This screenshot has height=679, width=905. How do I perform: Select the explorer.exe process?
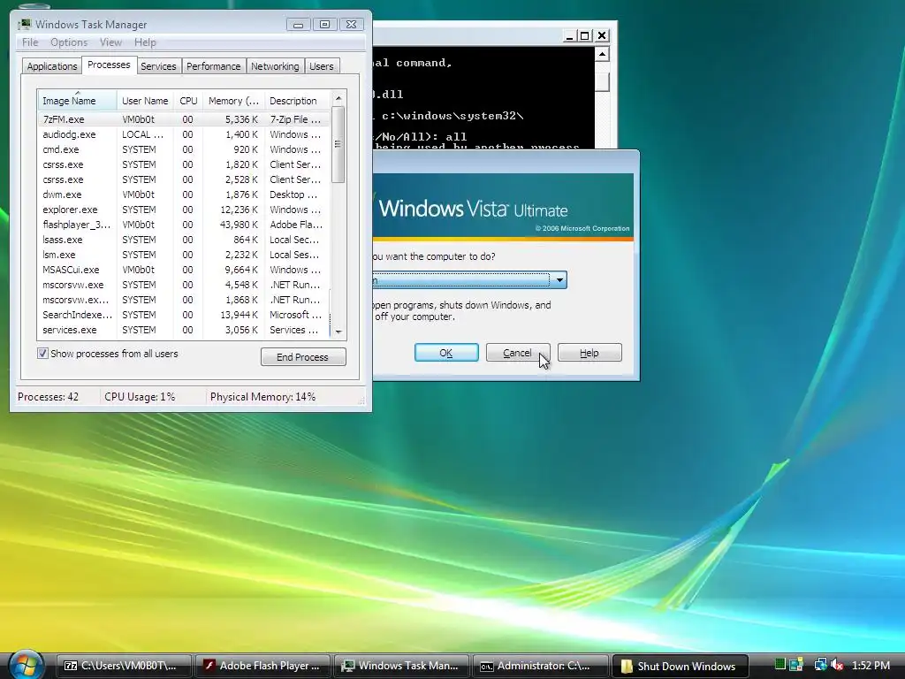pos(184,209)
